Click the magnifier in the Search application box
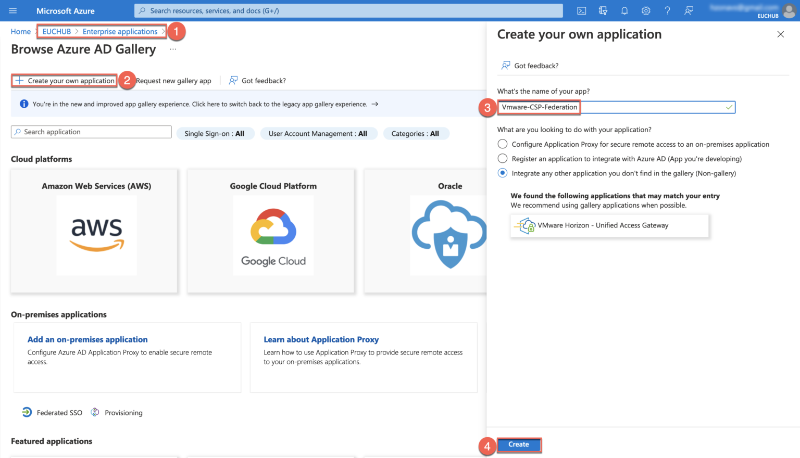Screen dimensions: 800x458 pos(18,132)
